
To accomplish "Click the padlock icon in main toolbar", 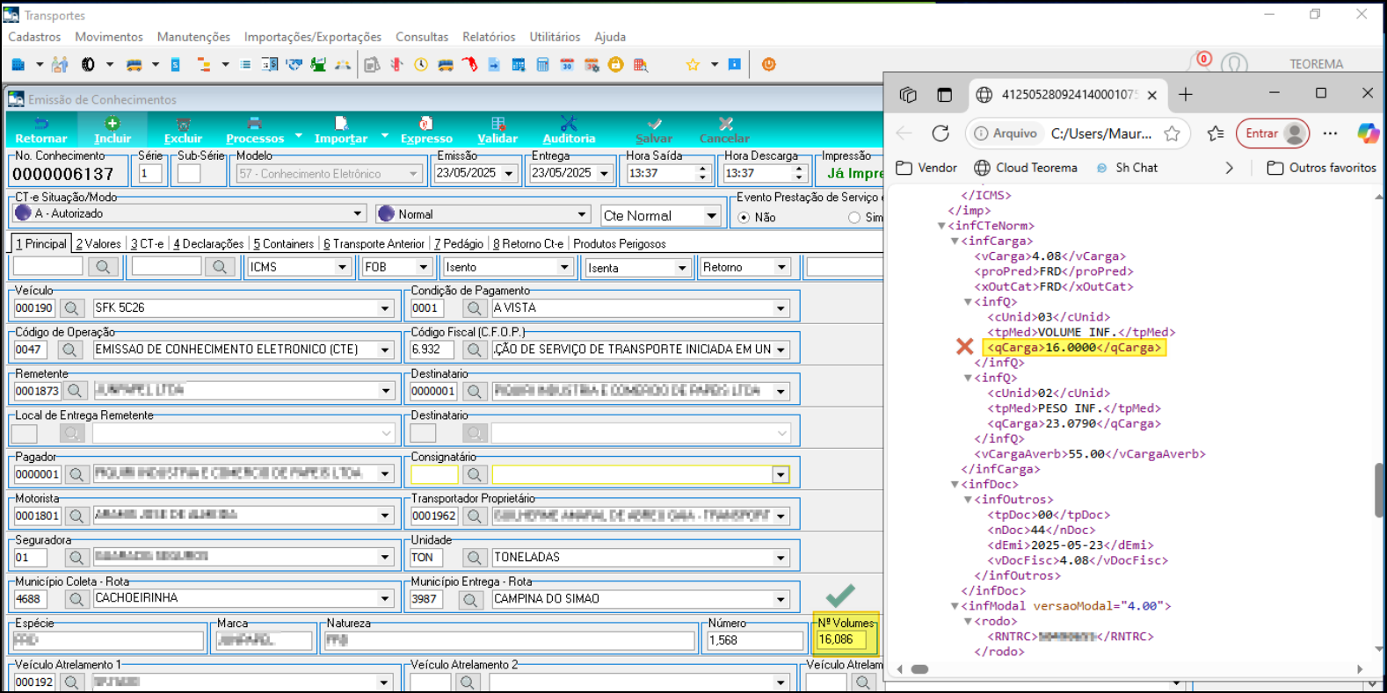I will [616, 64].
